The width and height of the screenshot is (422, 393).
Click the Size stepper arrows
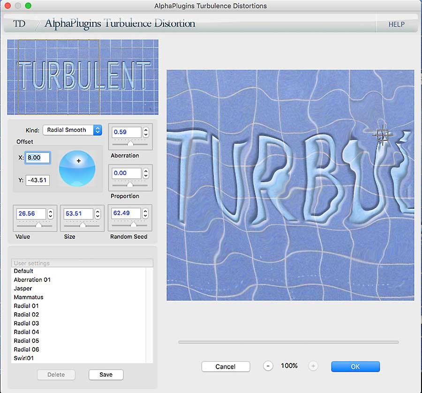[x=98, y=214]
